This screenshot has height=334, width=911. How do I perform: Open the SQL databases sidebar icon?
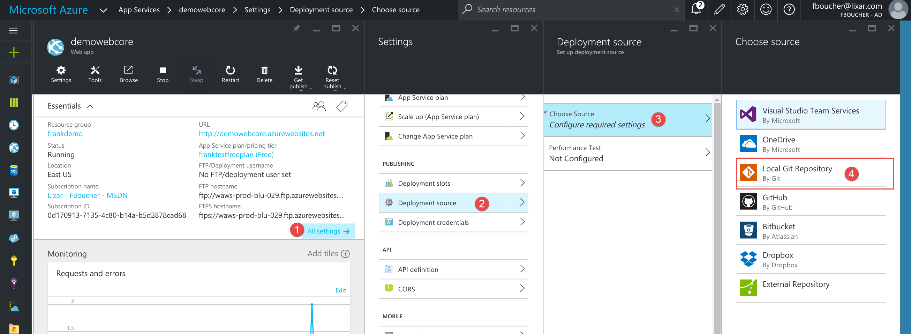14,170
